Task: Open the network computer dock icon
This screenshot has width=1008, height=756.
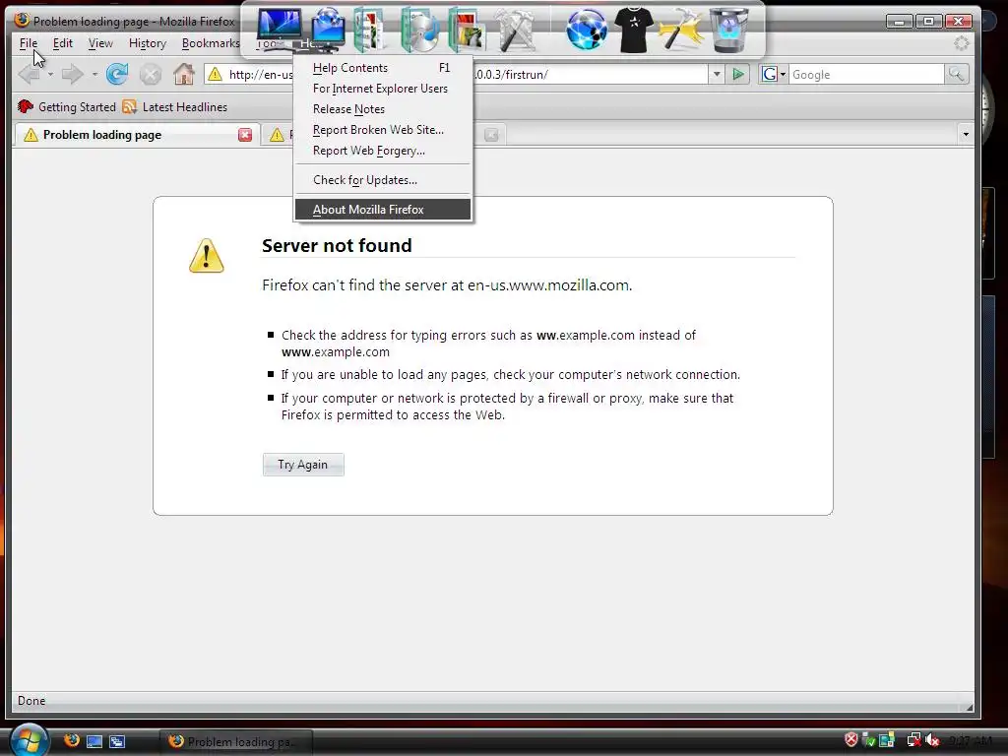Action: (328, 30)
